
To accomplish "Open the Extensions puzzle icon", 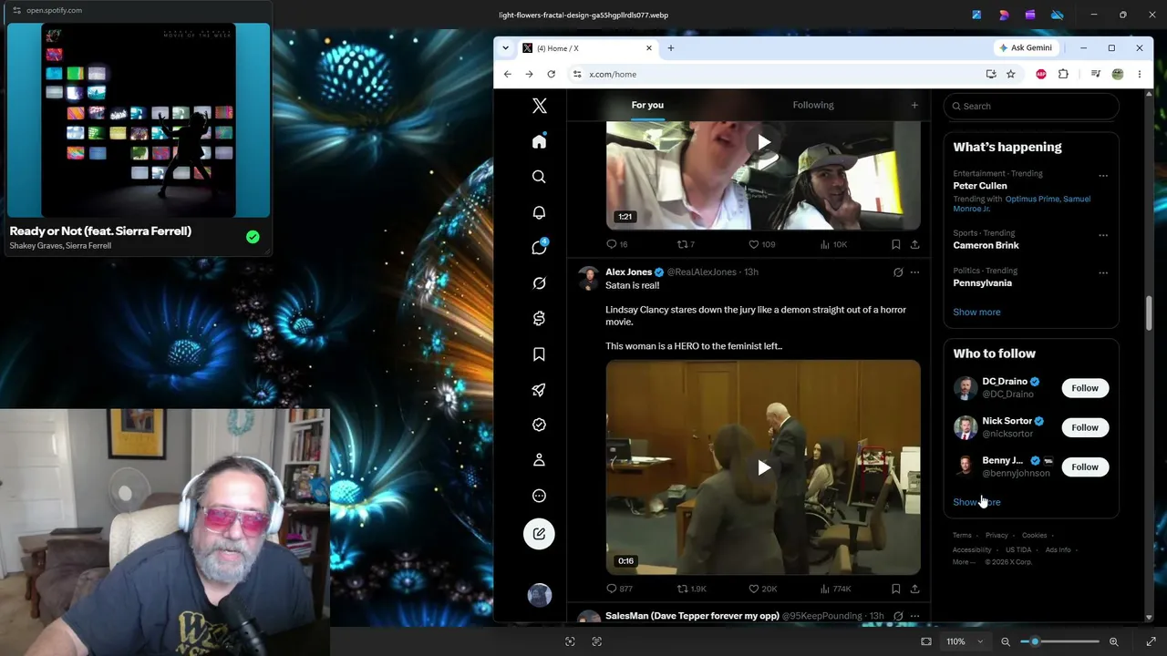I will [x=1063, y=74].
